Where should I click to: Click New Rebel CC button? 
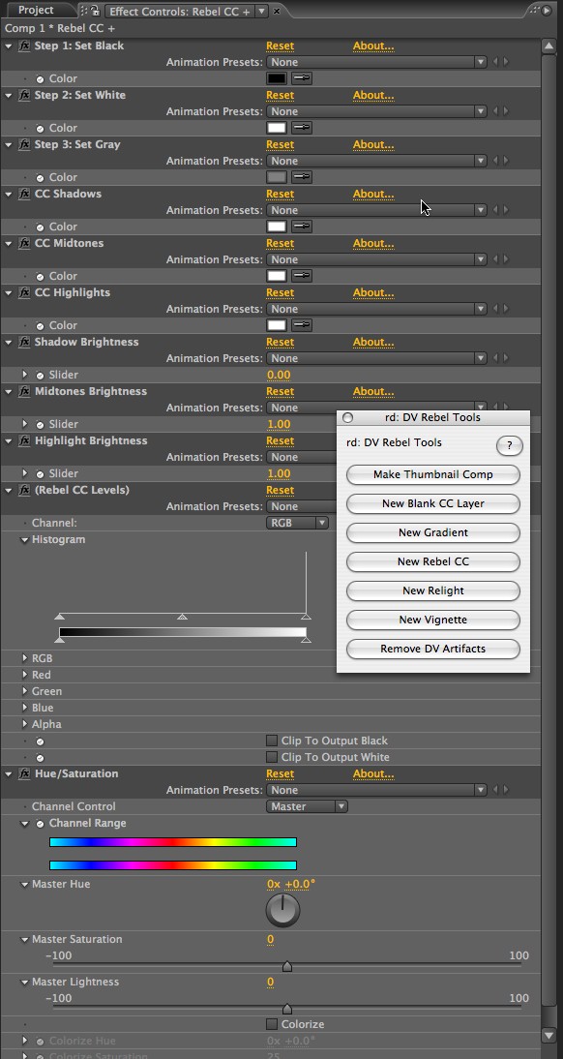pyautogui.click(x=432, y=561)
